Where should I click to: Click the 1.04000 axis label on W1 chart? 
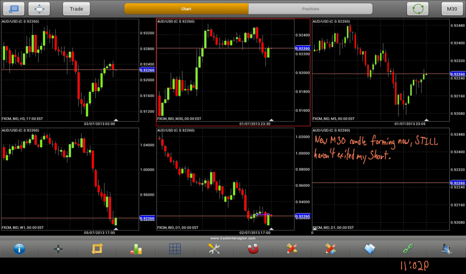[x=147, y=145]
